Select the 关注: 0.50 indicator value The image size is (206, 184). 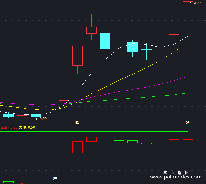pos(27,127)
